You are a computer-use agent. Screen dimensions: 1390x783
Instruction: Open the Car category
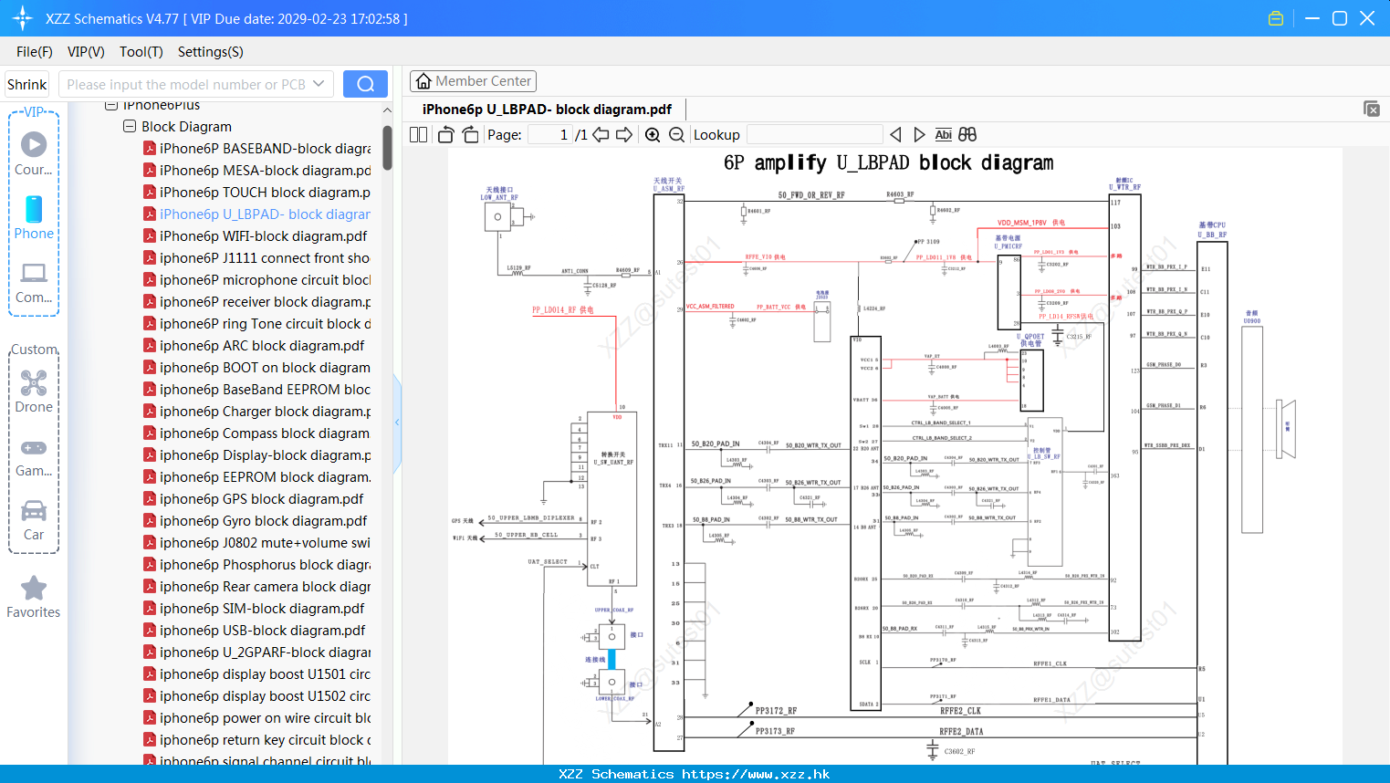coord(34,520)
